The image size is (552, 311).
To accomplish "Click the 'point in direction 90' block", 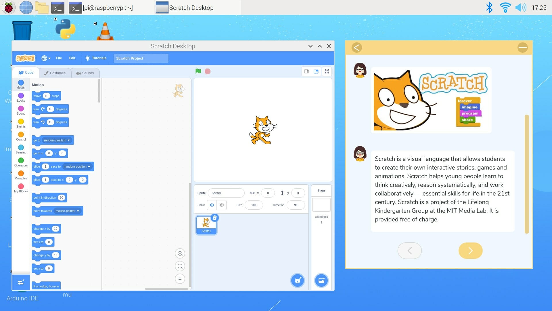I will click(49, 198).
